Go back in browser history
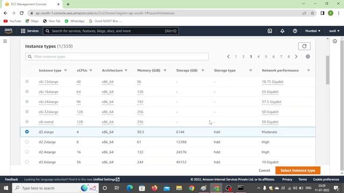Image resolution: width=344 pixels, height=193 pixels. [x=5, y=13]
